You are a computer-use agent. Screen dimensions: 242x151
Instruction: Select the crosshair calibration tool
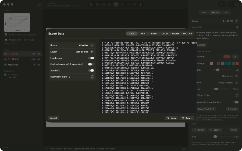pos(110,5)
